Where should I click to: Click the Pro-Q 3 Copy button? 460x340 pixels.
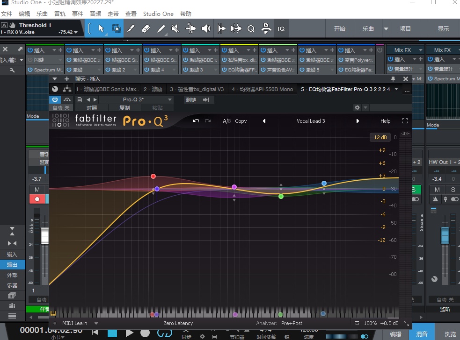241,121
